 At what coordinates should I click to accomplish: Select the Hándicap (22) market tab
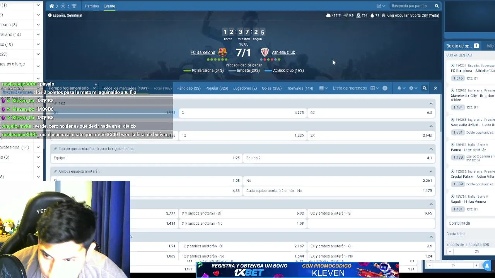[188, 88]
